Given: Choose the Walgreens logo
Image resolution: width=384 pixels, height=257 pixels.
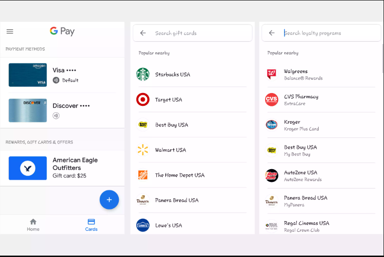Looking at the screenshot, I should [x=272, y=74].
